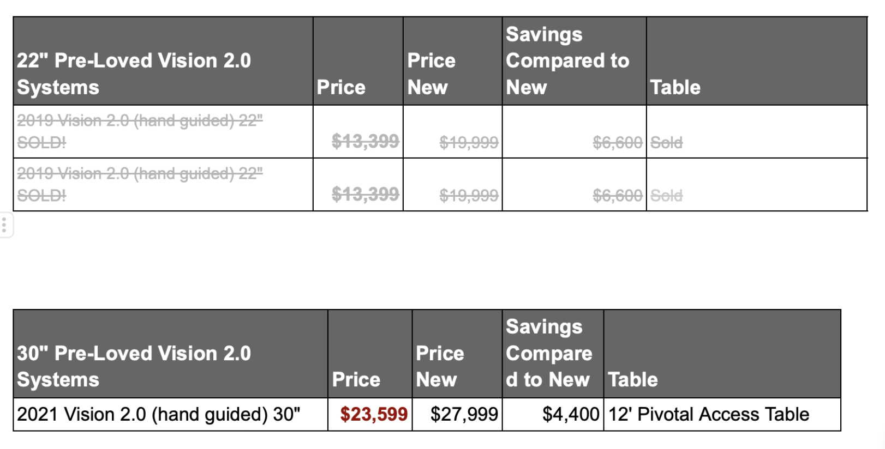885x449 pixels.
Task: Select the second struck-through Sold table cell
Action: 757,185
